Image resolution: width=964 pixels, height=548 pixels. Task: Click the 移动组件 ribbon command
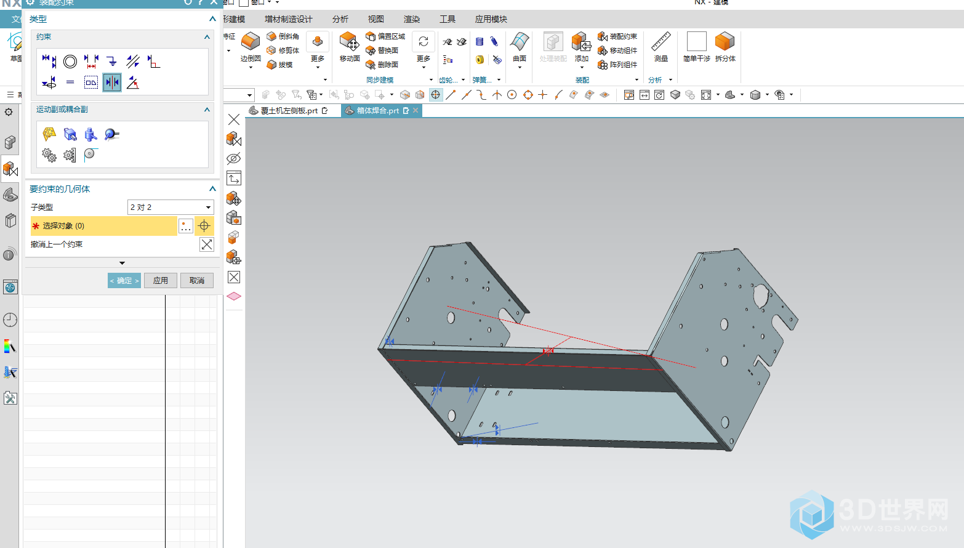tap(618, 50)
